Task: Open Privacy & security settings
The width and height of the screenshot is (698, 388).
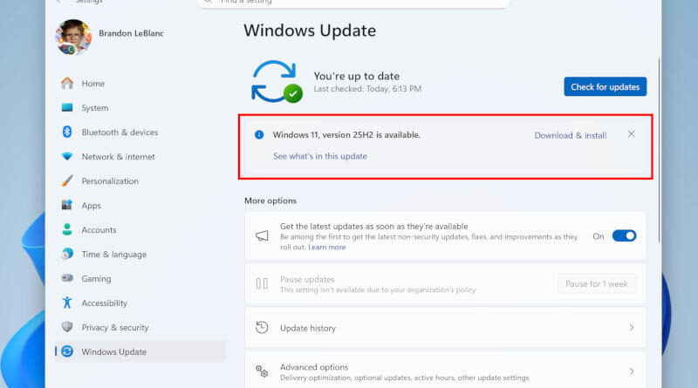Action: click(140, 328)
